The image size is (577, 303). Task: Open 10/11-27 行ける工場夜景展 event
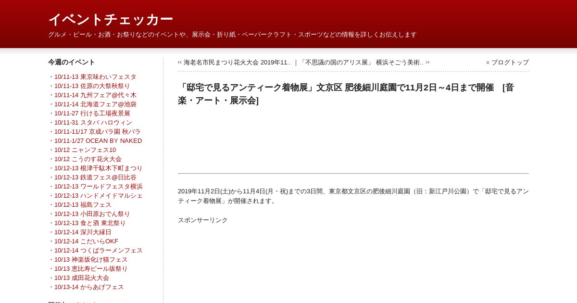pos(92,114)
